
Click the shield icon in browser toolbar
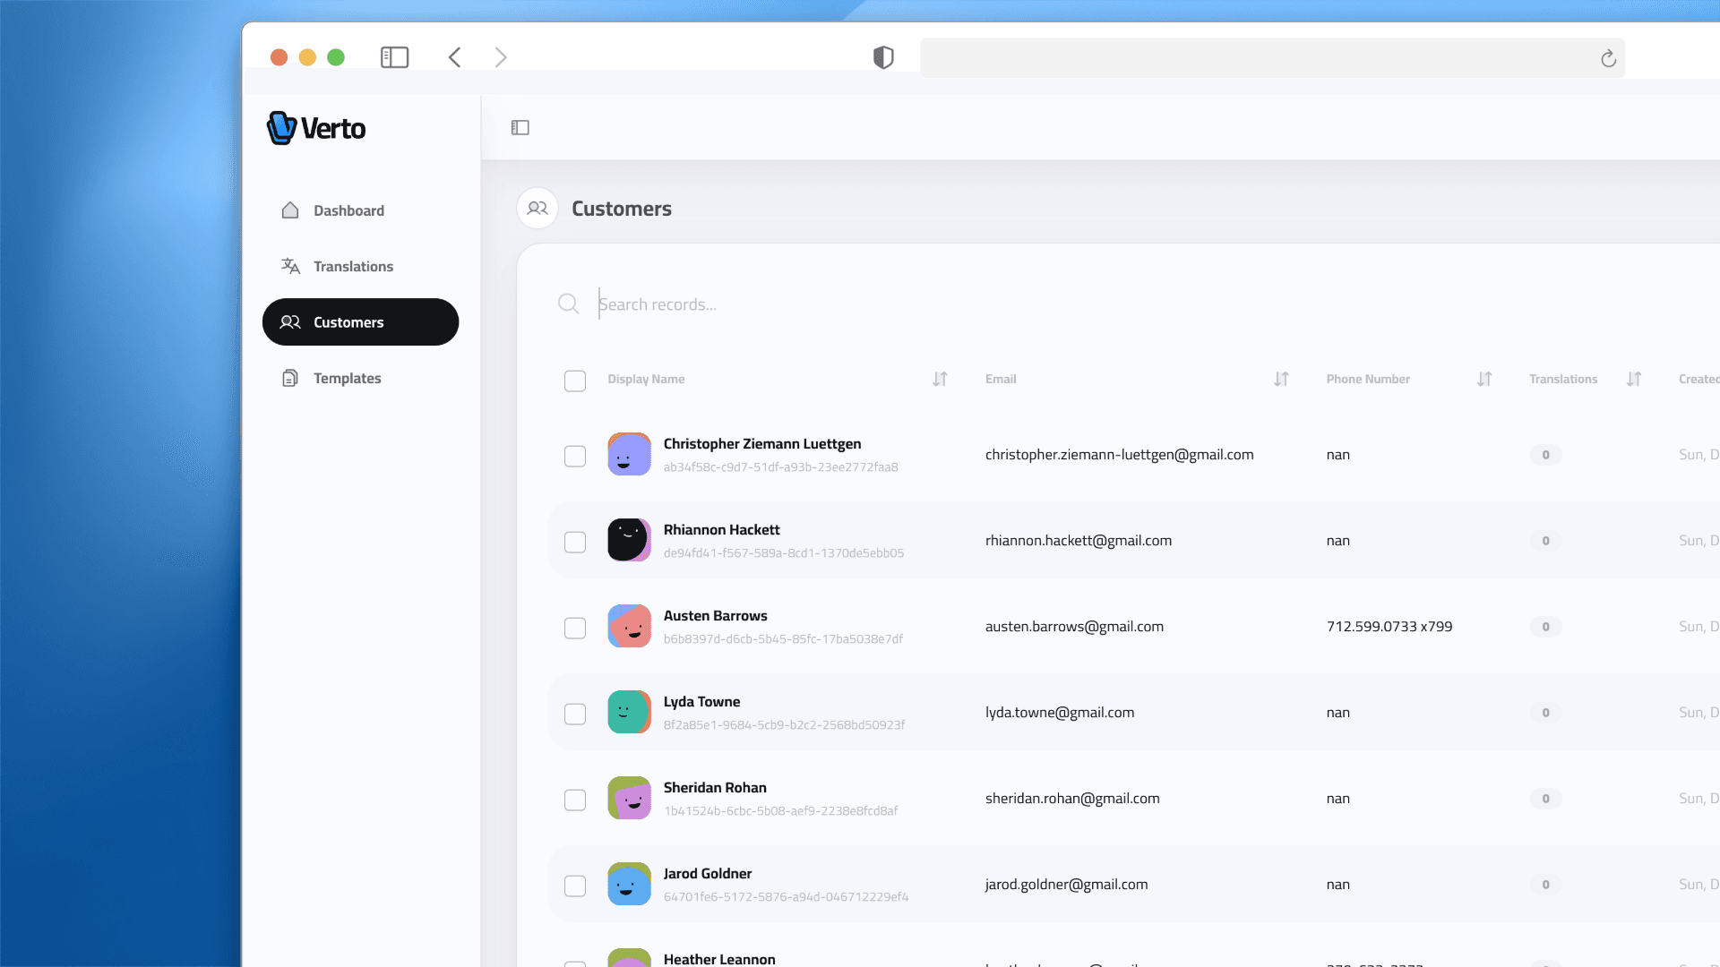(x=883, y=56)
